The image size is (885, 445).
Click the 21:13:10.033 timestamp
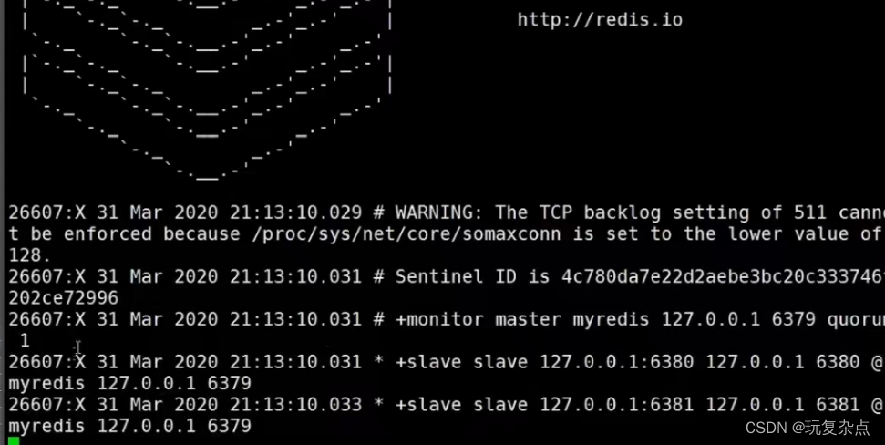coord(295,405)
